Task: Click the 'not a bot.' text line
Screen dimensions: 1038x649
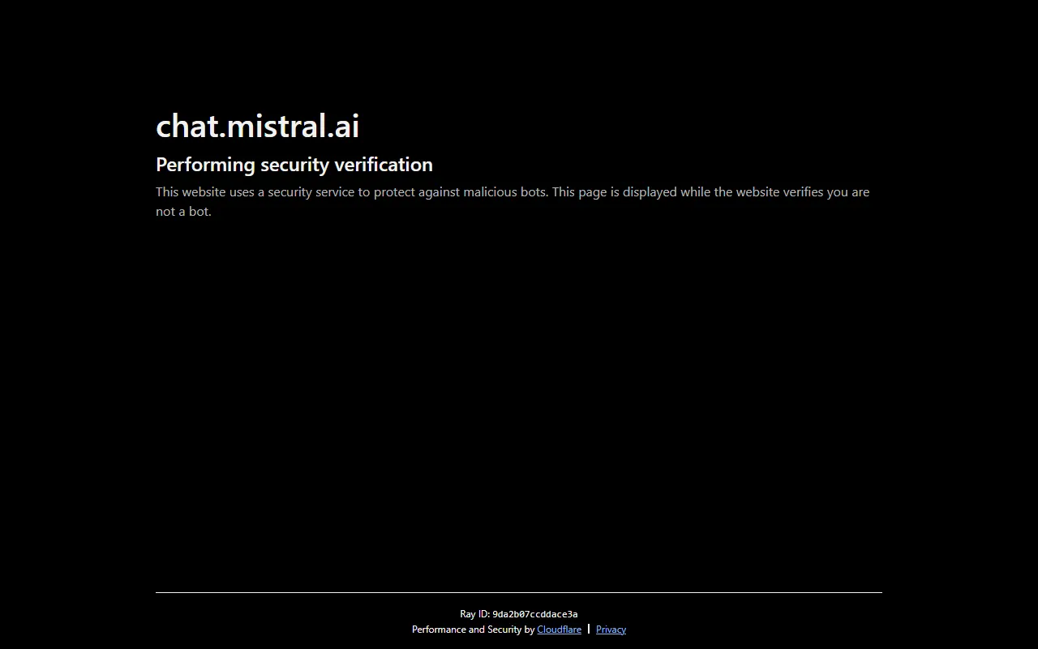Action: coord(183,212)
